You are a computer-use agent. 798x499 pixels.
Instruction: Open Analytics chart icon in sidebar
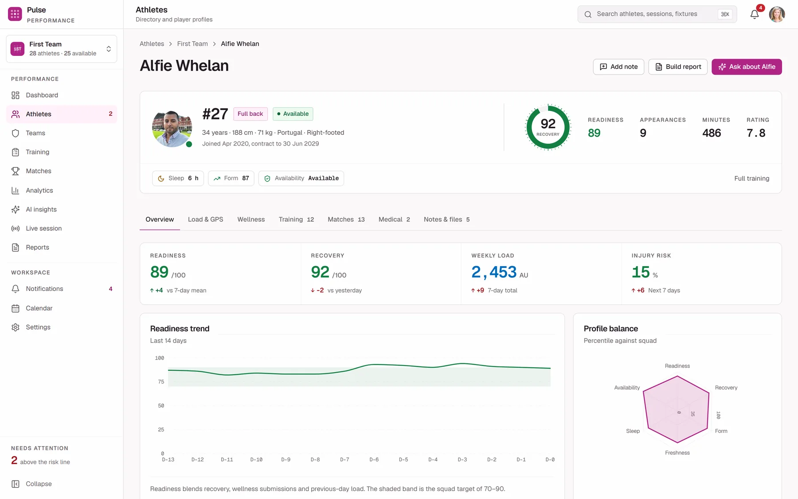16,190
